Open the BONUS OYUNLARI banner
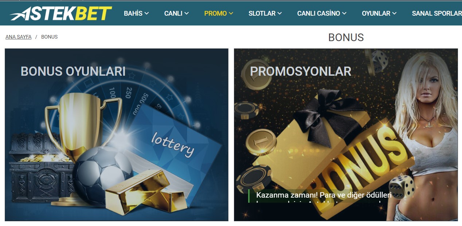This screenshot has width=462, height=226. 117,135
